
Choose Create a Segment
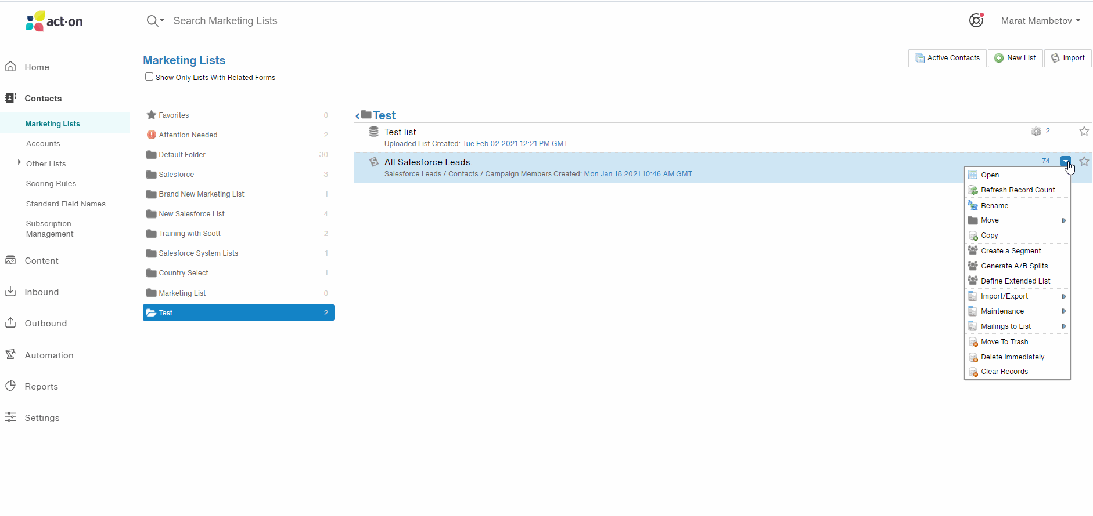(1017, 251)
